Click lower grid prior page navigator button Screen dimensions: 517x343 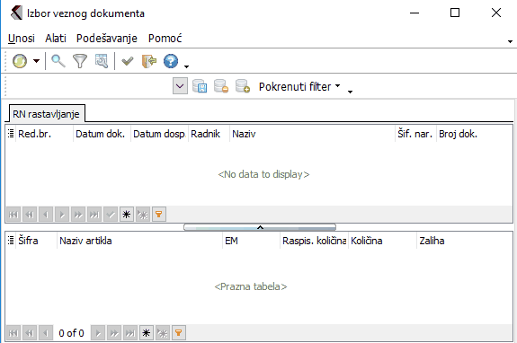point(30,333)
